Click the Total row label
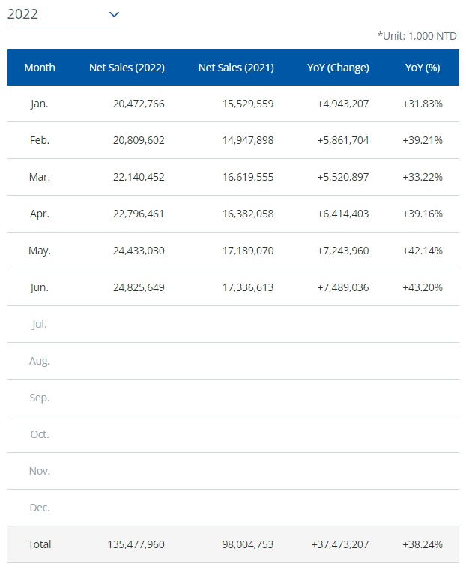 pos(40,544)
